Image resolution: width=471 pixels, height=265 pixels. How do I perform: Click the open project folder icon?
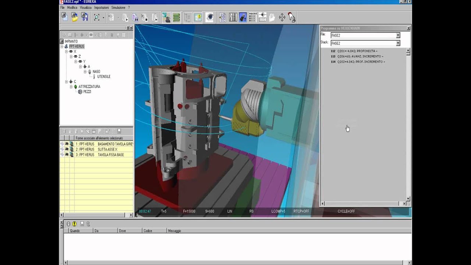[x=74, y=17]
